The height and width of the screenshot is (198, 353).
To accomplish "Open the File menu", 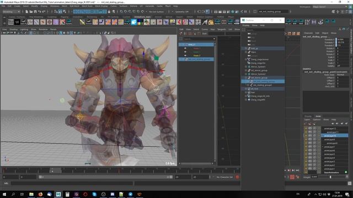I will click(3, 6).
